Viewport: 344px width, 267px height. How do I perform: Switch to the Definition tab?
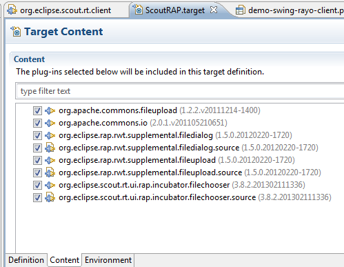tap(26, 260)
